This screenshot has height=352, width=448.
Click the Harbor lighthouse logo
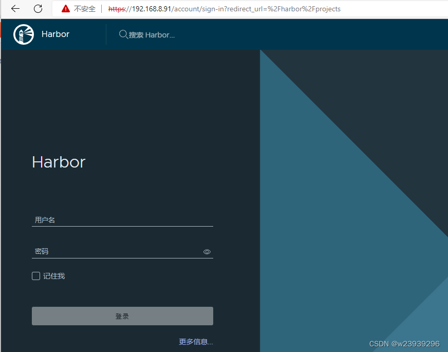point(24,34)
